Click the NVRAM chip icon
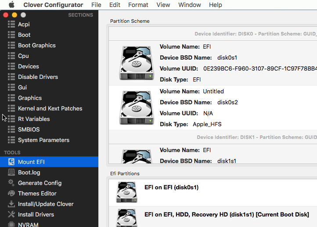This screenshot has height=227, width=317. point(11,224)
